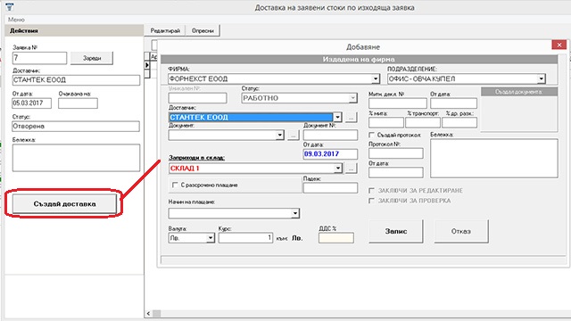Click the Опресни button
571x321 pixels.
203,31
